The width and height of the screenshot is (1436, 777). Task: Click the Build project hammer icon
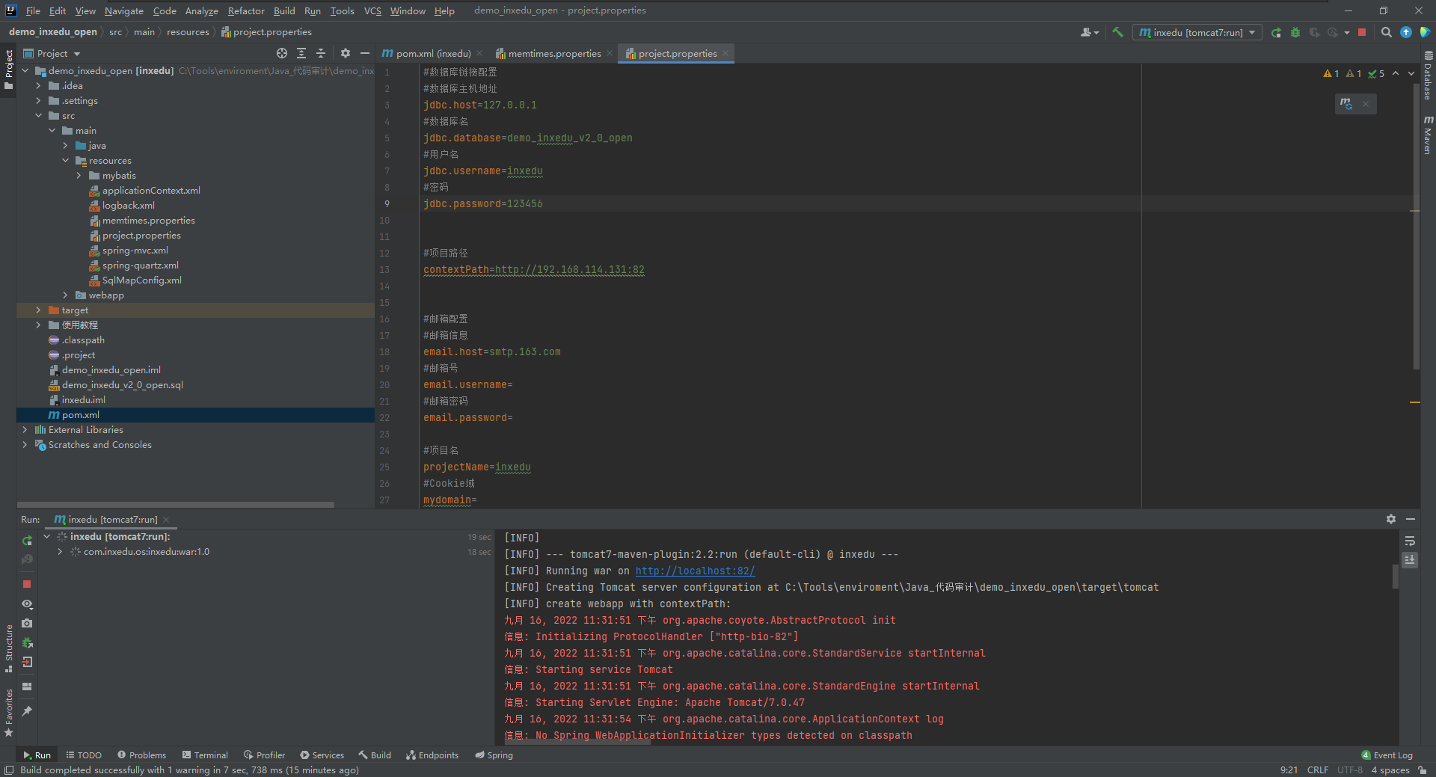1117,32
